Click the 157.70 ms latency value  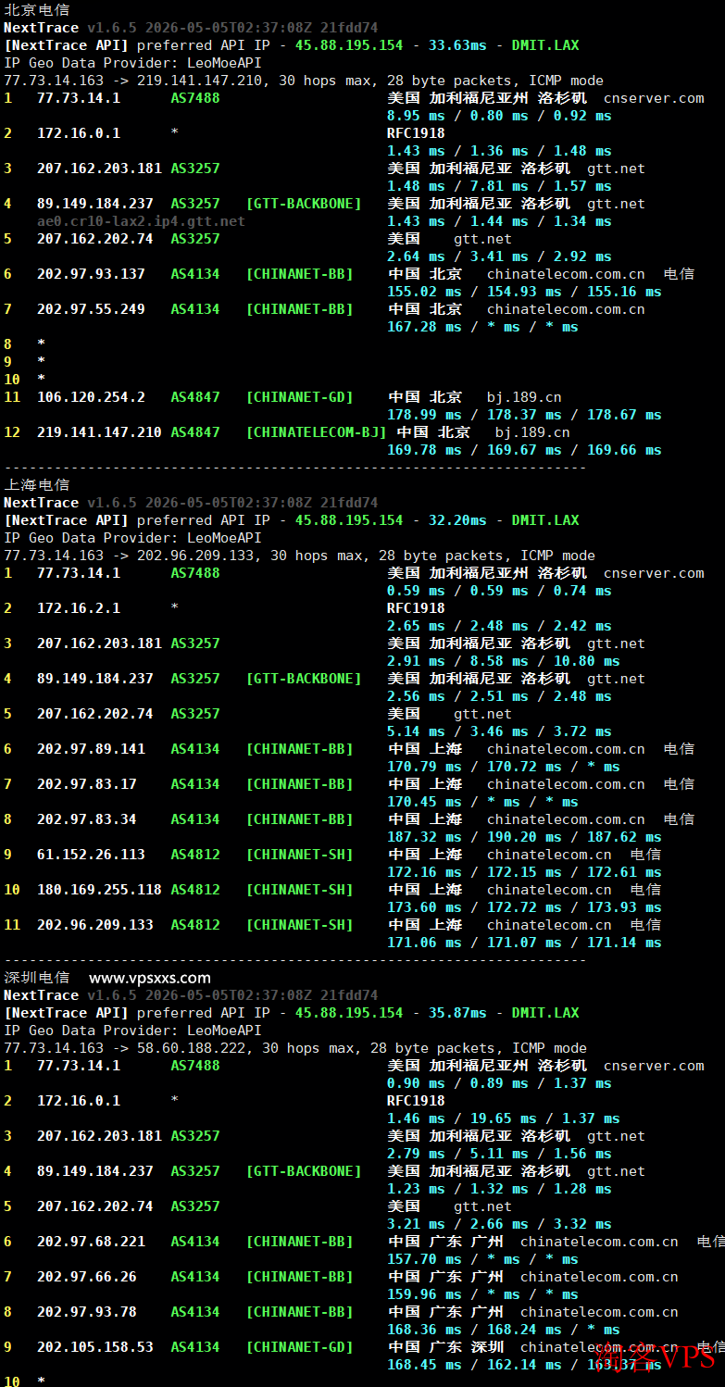click(x=424, y=1258)
